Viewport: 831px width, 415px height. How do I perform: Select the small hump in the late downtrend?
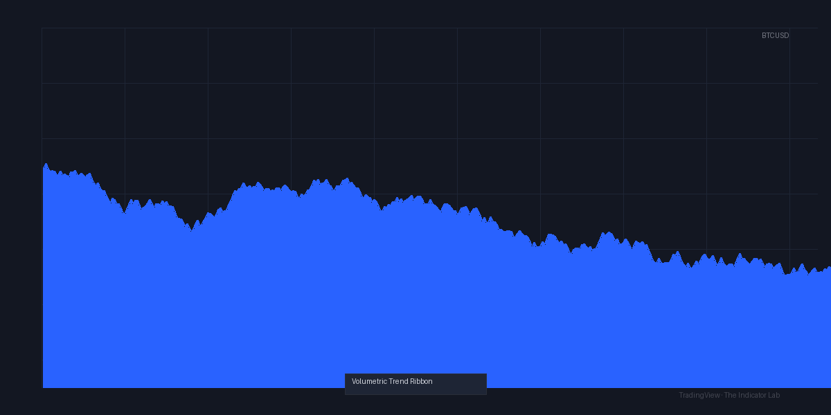point(607,233)
